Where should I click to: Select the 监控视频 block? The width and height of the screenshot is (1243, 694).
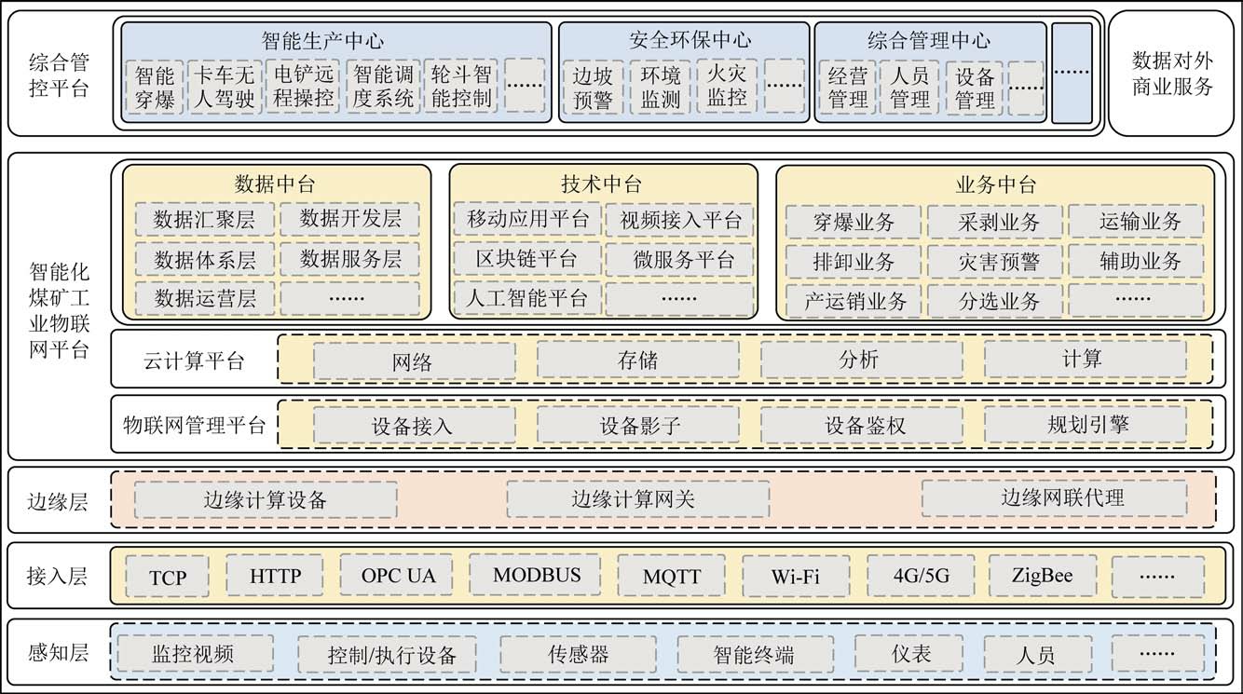(193, 654)
